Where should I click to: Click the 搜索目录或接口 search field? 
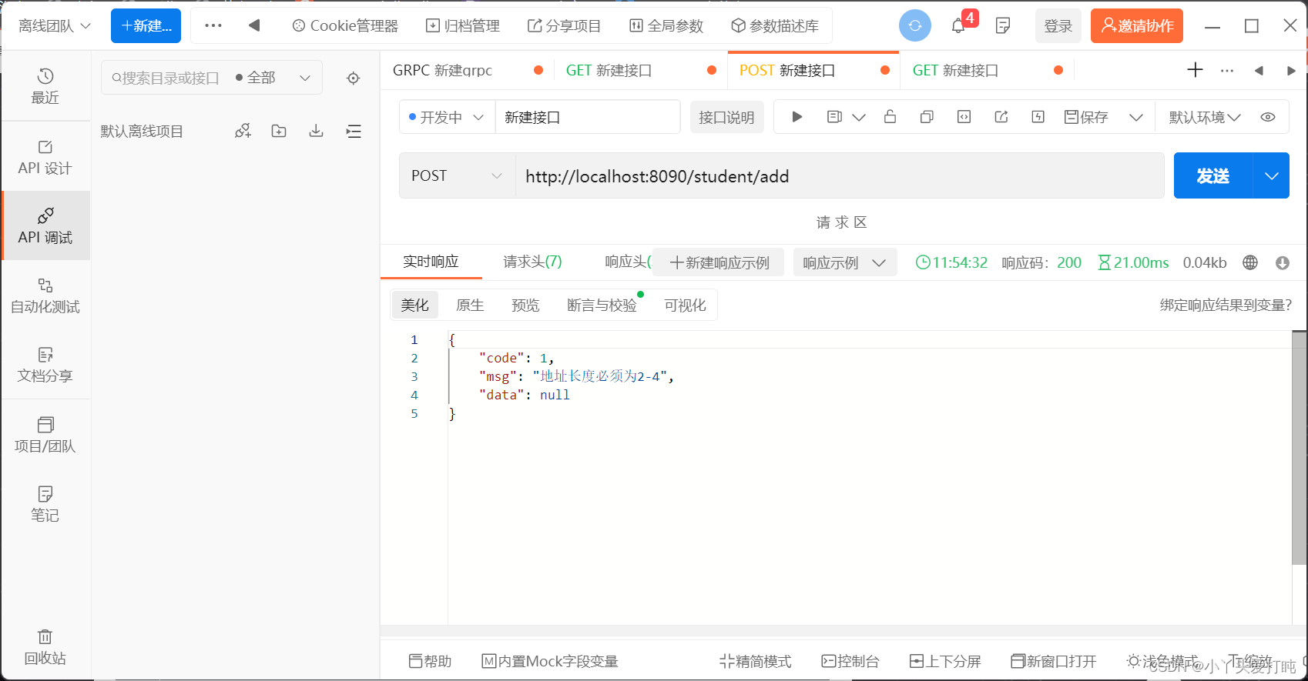point(166,78)
